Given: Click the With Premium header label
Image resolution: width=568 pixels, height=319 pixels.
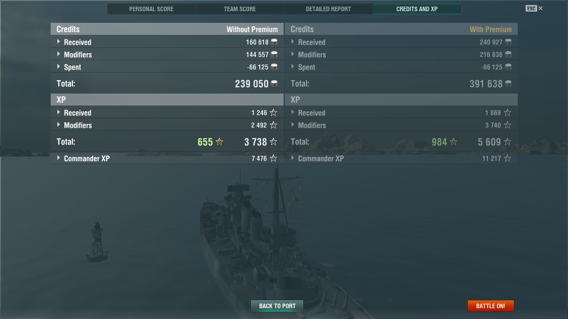Looking at the screenshot, I should pyautogui.click(x=491, y=29).
